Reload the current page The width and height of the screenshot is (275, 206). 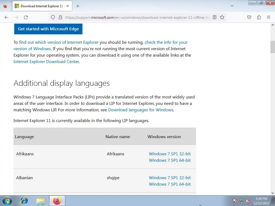[26, 17]
